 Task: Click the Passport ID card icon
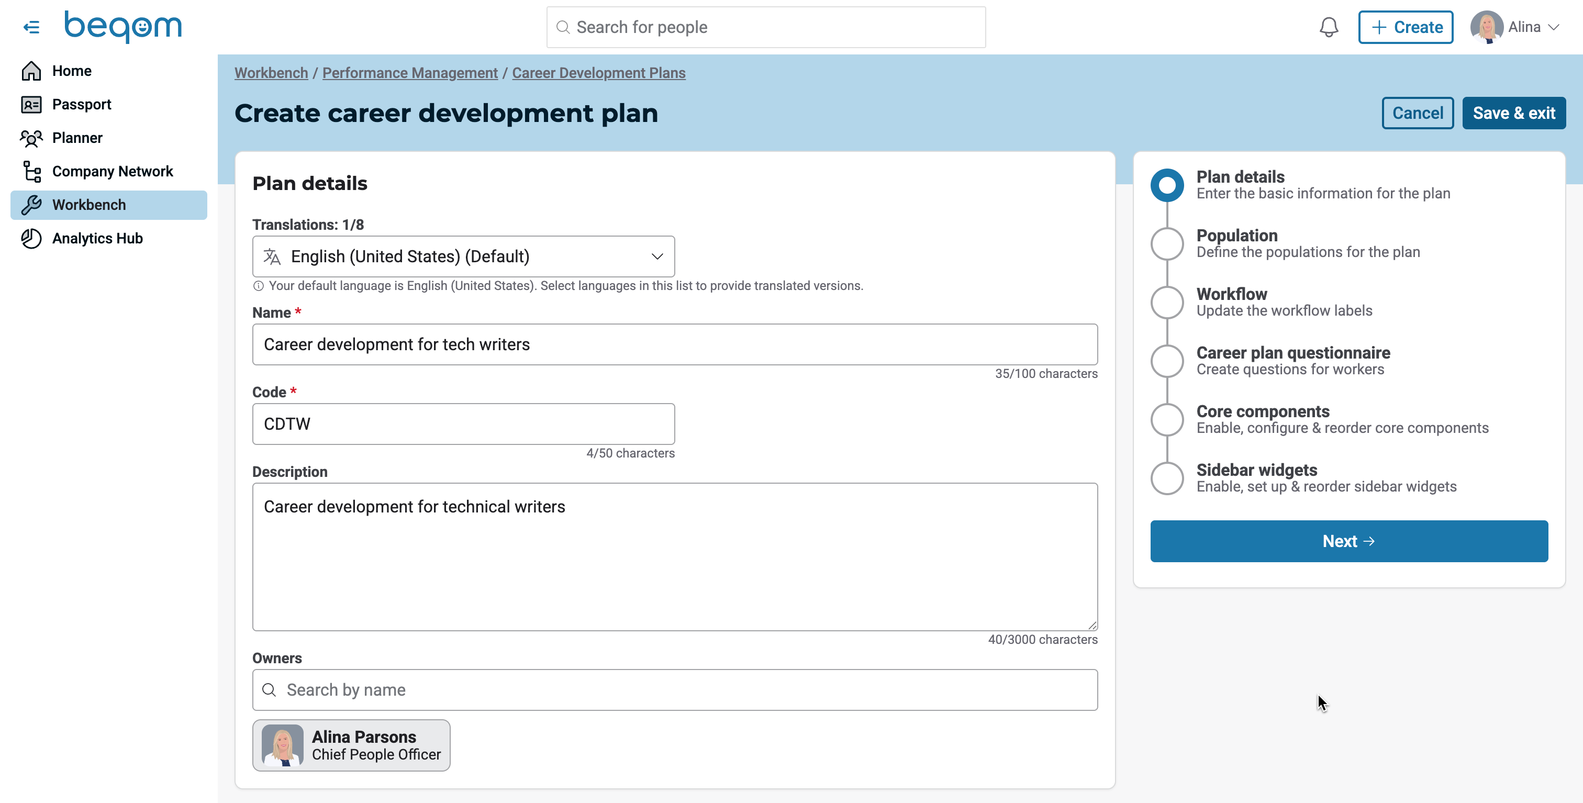31,105
